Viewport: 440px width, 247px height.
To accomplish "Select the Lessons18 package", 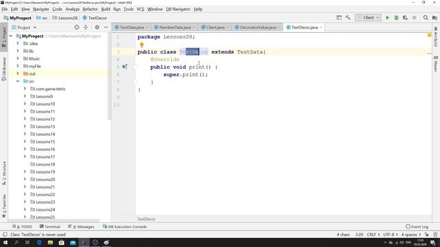I will point(45,165).
